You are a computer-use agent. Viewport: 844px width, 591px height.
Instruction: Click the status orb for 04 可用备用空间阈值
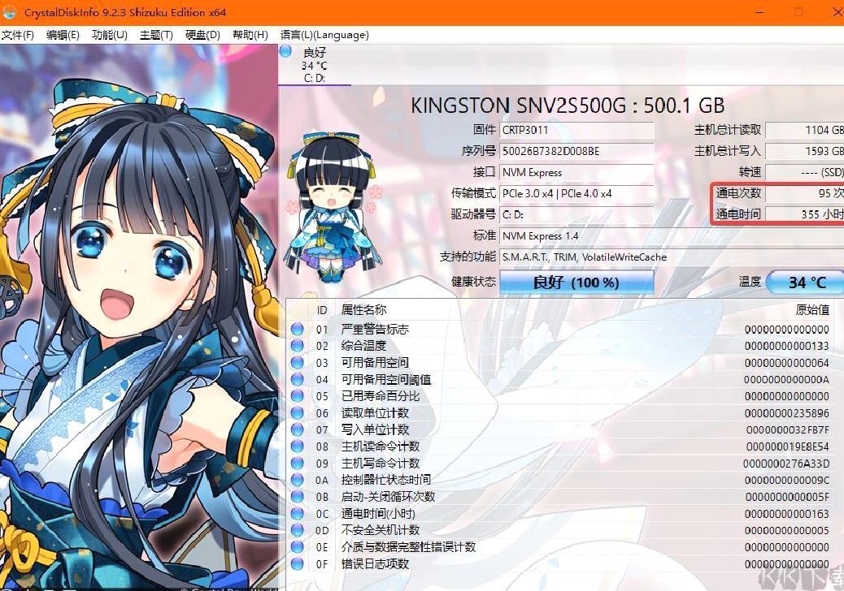point(297,379)
